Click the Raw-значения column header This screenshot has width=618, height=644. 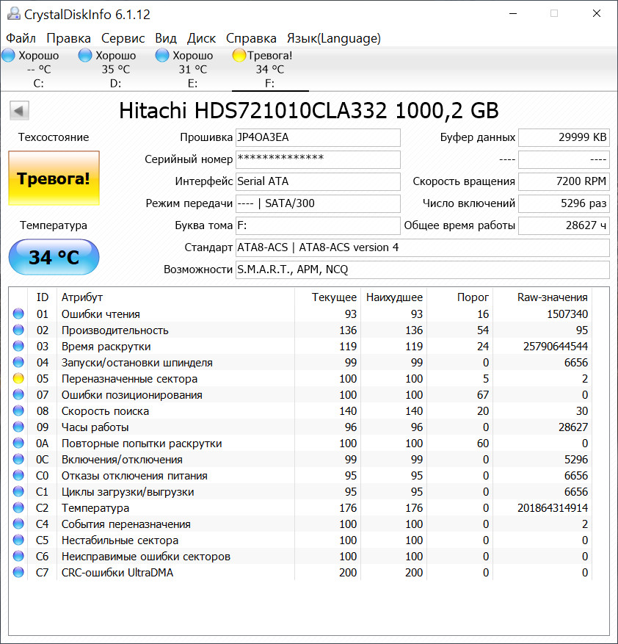(542, 297)
